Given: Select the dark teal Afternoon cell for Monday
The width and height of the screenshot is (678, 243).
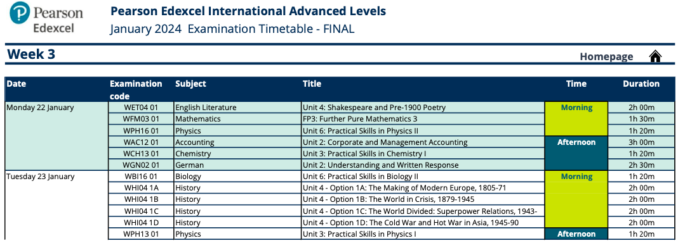Looking at the screenshot, I should pos(576,153).
